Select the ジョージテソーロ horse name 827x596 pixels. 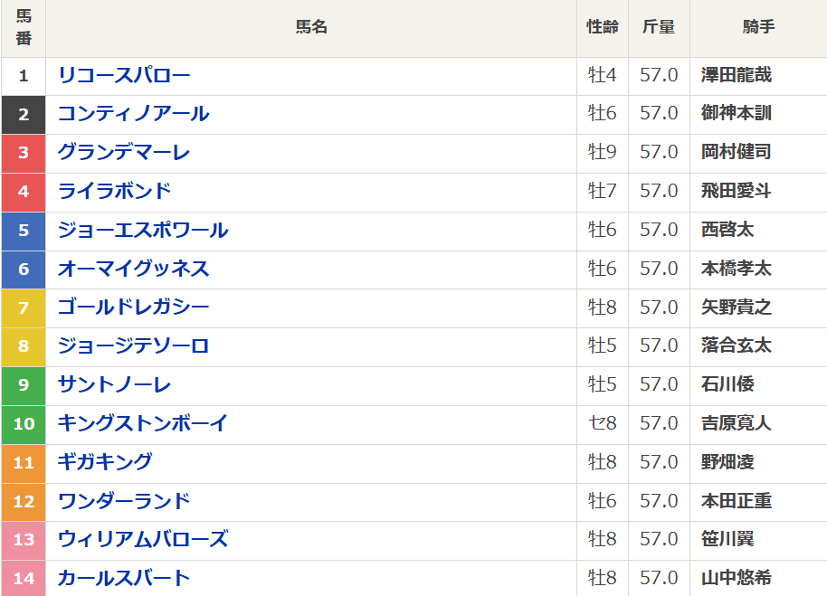point(133,346)
